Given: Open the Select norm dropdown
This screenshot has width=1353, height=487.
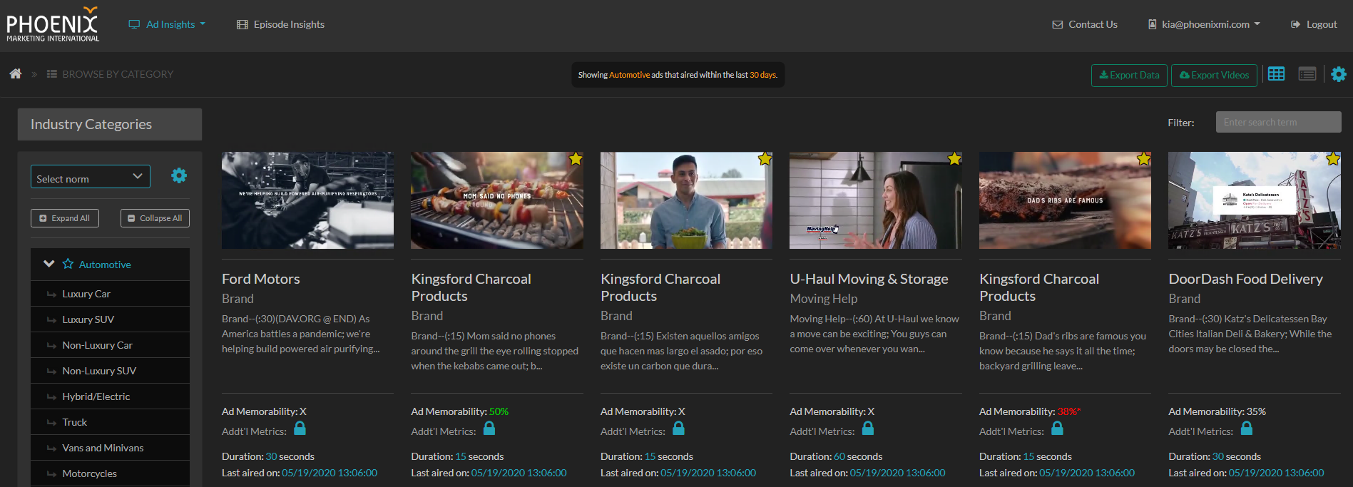Looking at the screenshot, I should tap(91, 177).
